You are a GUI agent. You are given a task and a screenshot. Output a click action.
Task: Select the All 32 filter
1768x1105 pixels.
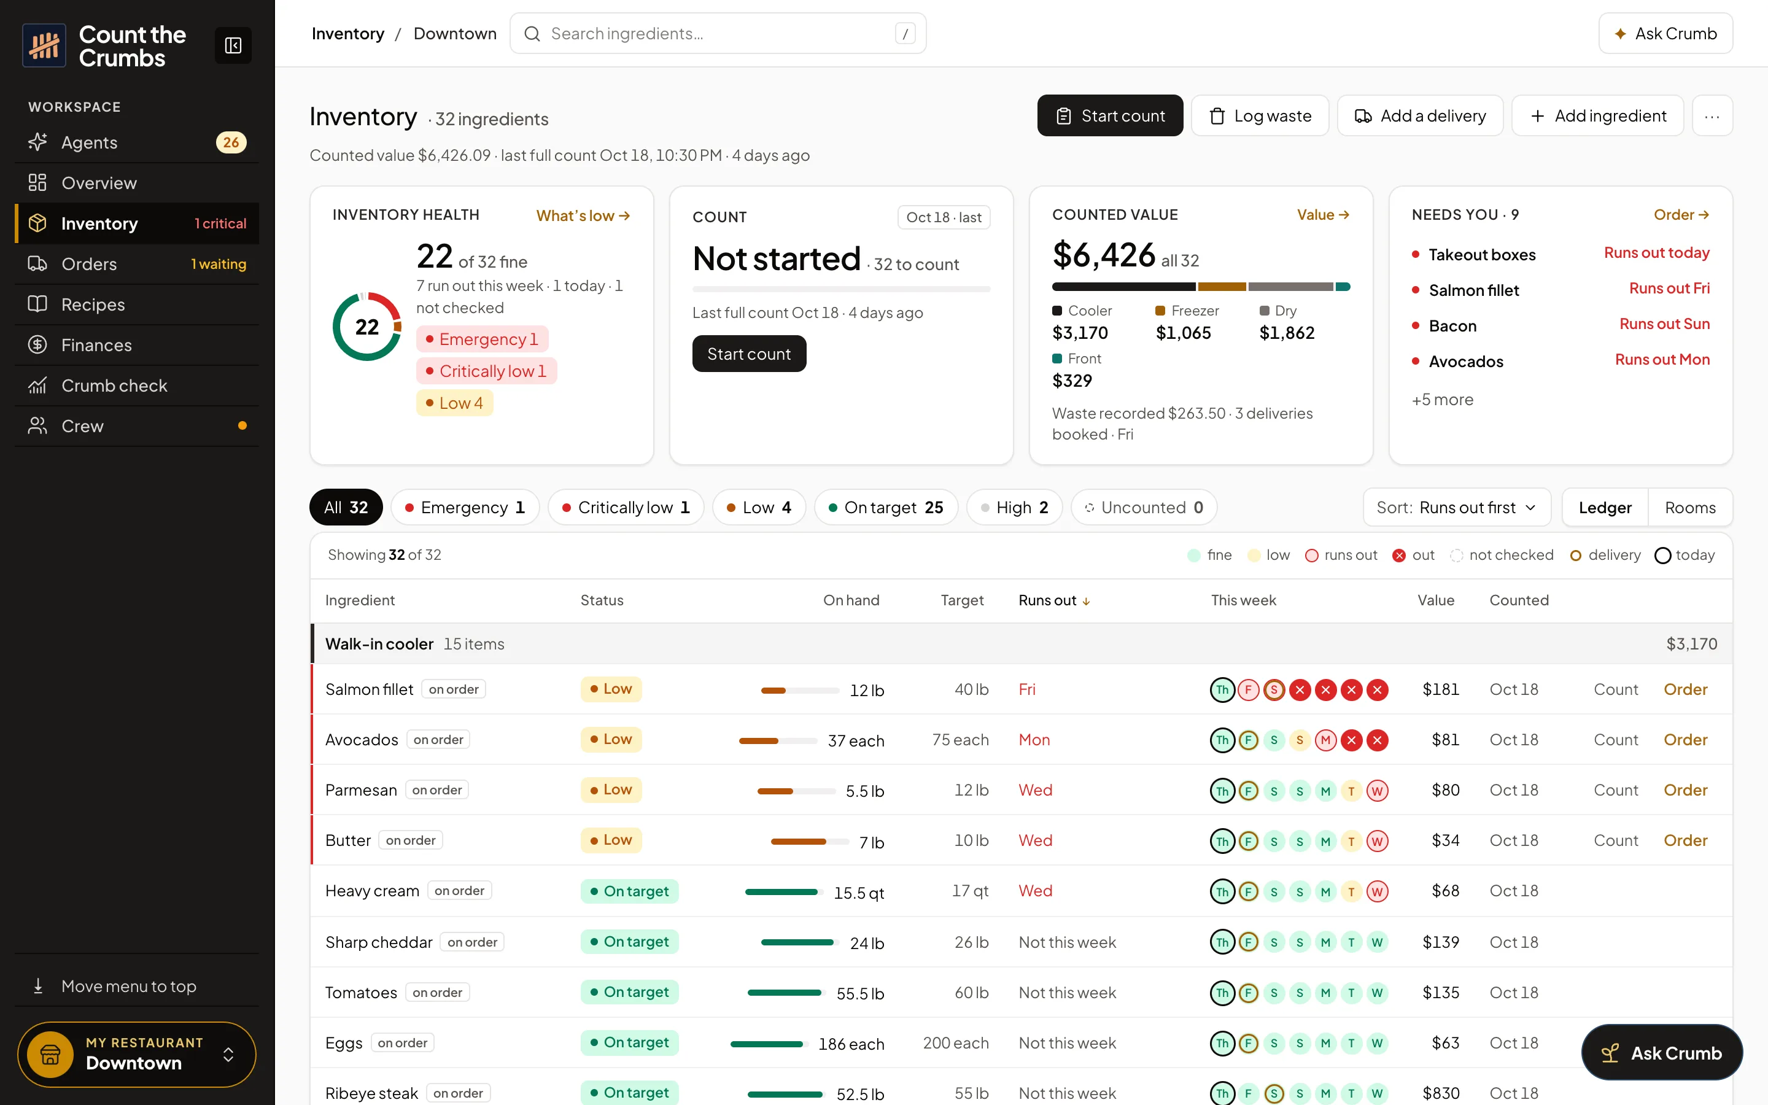coord(346,507)
